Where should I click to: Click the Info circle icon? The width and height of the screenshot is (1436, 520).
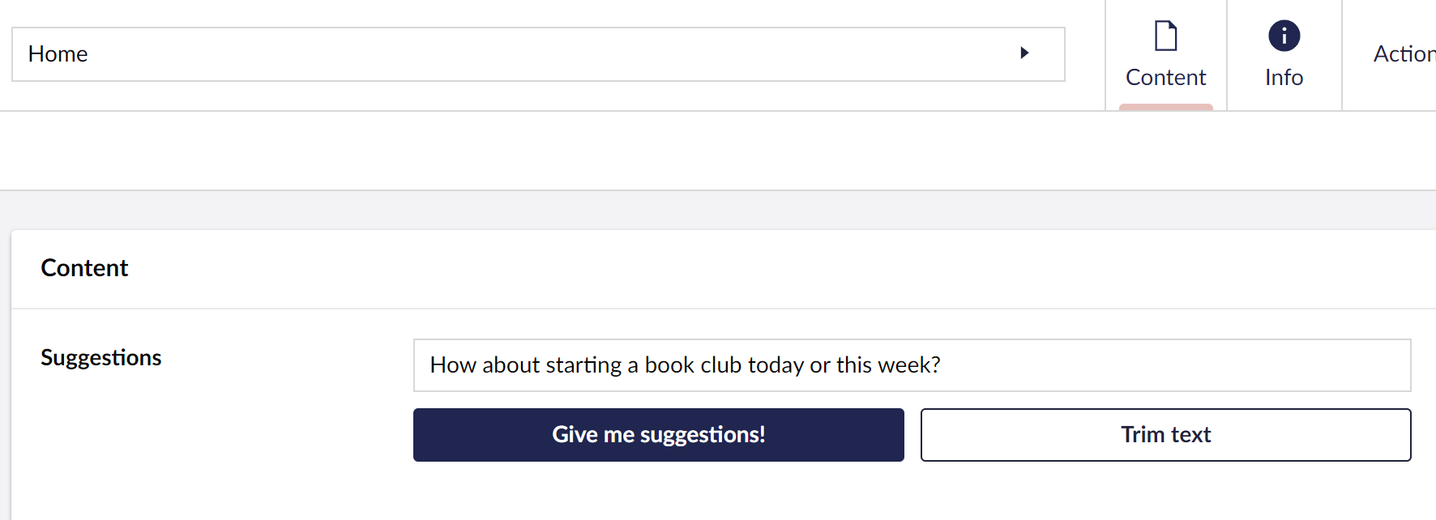1284,36
